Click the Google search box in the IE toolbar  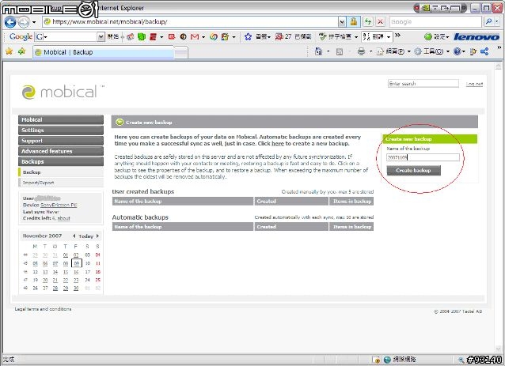(x=435, y=22)
